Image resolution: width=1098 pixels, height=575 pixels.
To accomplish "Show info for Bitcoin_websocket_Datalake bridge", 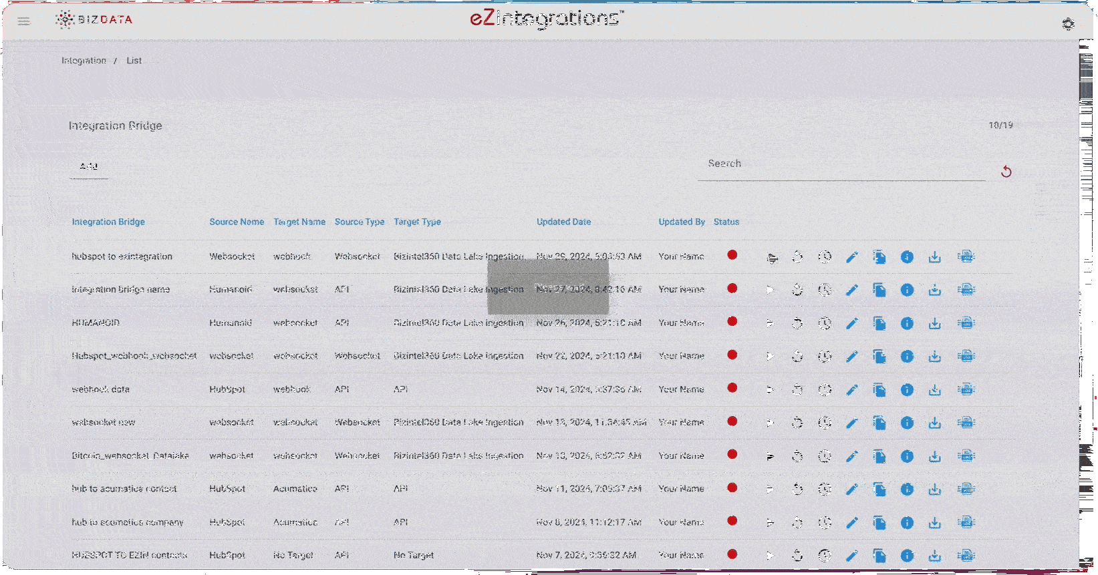I will 907,456.
